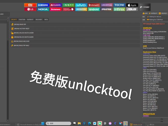168x126 pixels.
Task: Select the OPPO brand logo
Action: (x=68, y=5)
